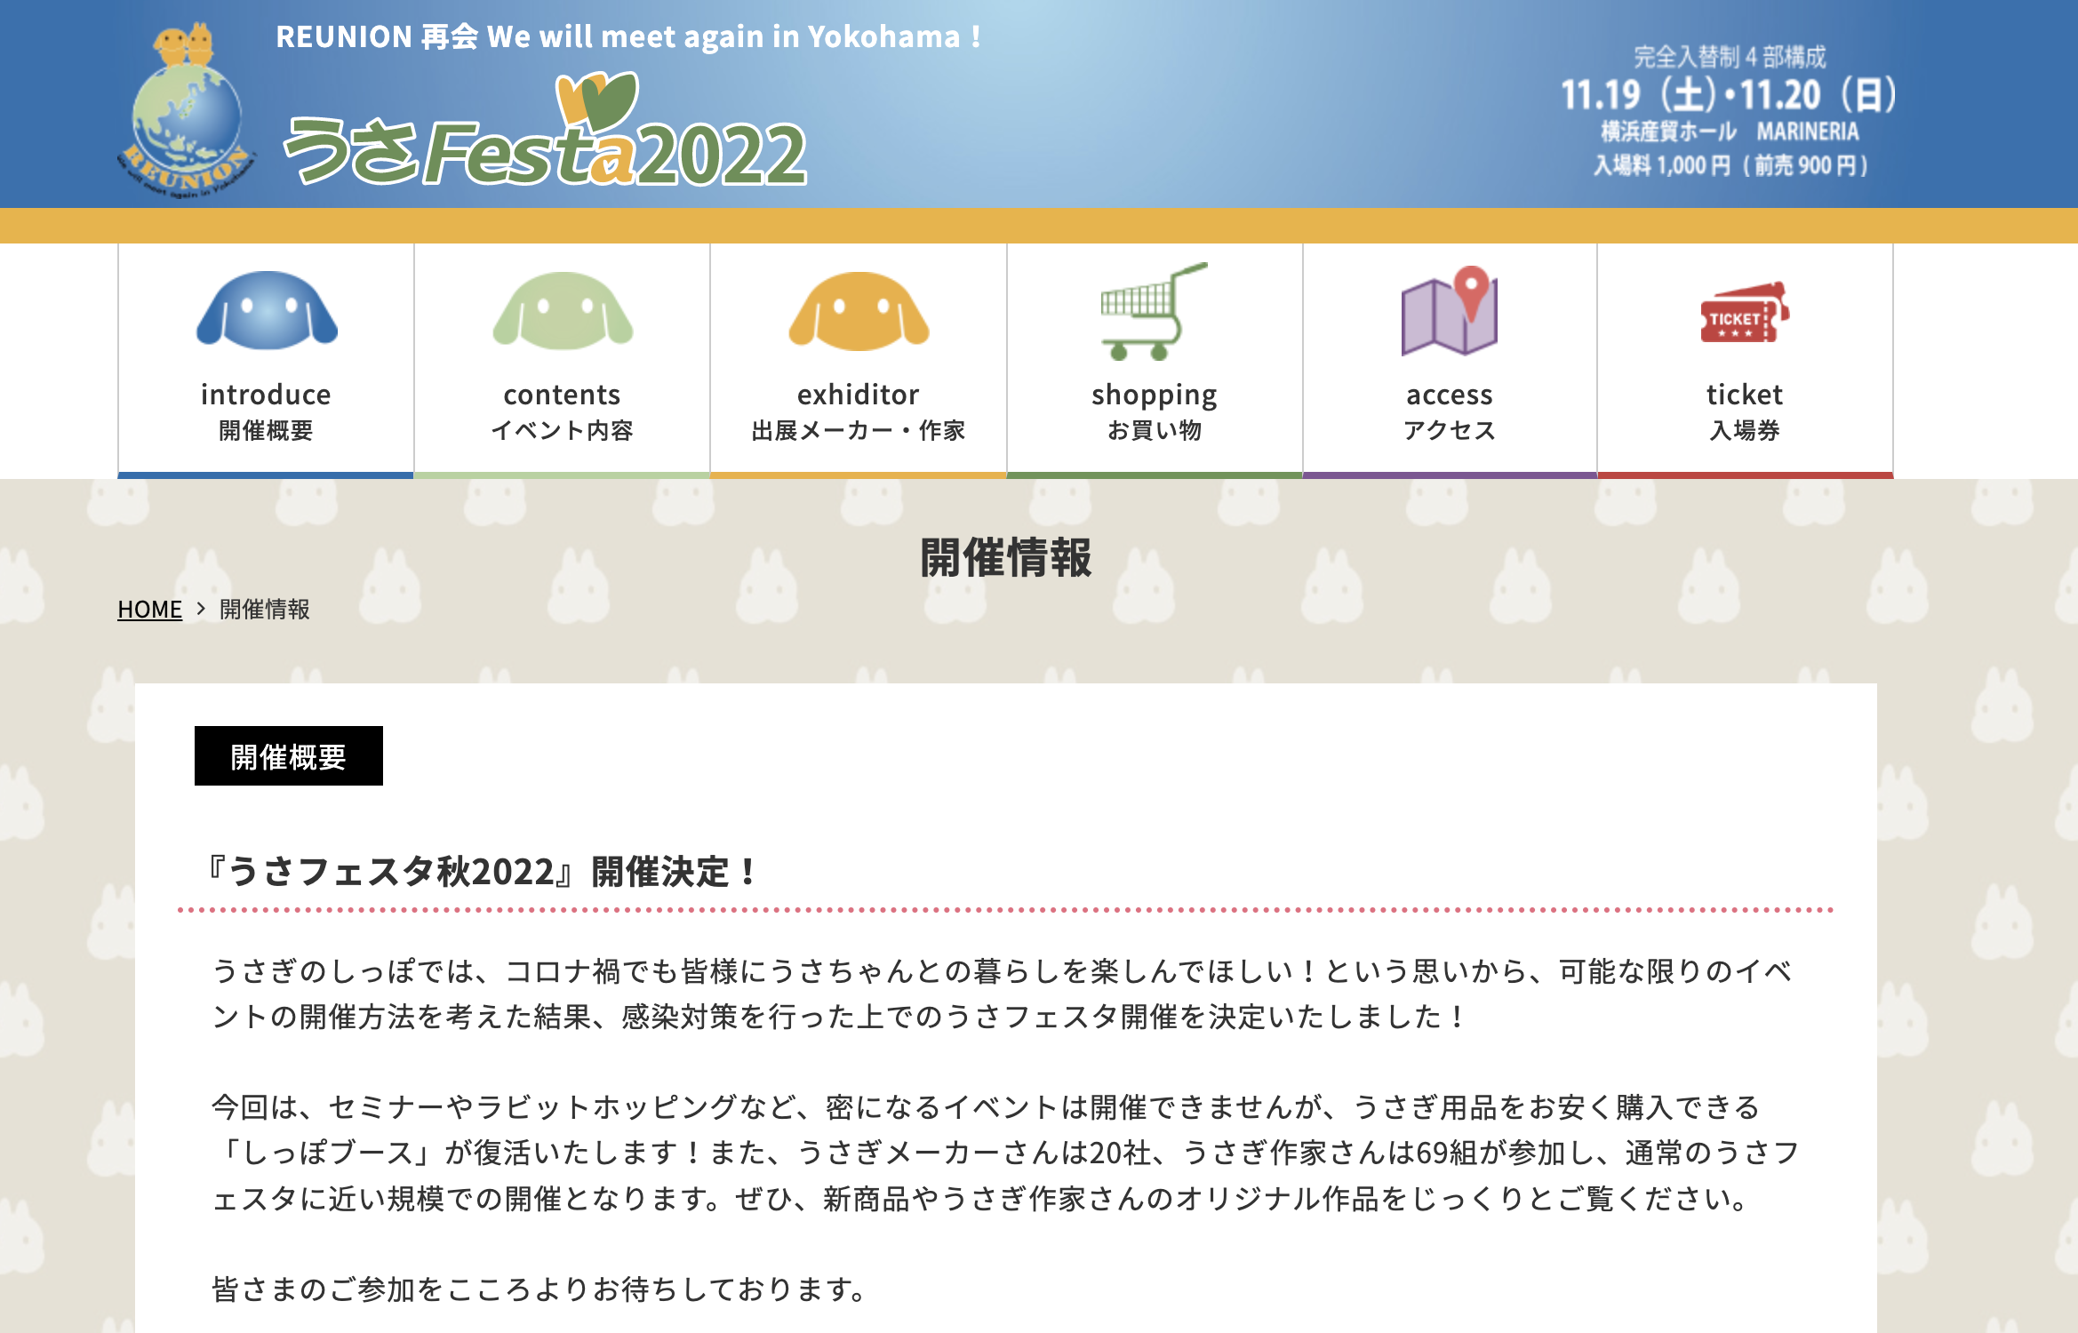Click the black 開催概要 section label
Image resolution: width=2078 pixels, height=1333 pixels.
pos(288,756)
